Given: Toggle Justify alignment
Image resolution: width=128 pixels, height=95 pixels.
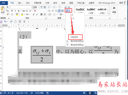Looking at the screenshot, I should (x=59, y=11).
